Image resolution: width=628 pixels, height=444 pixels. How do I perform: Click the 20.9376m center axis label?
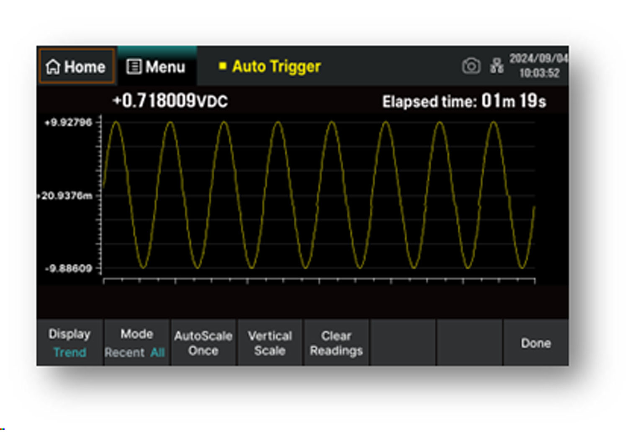[x=66, y=196]
